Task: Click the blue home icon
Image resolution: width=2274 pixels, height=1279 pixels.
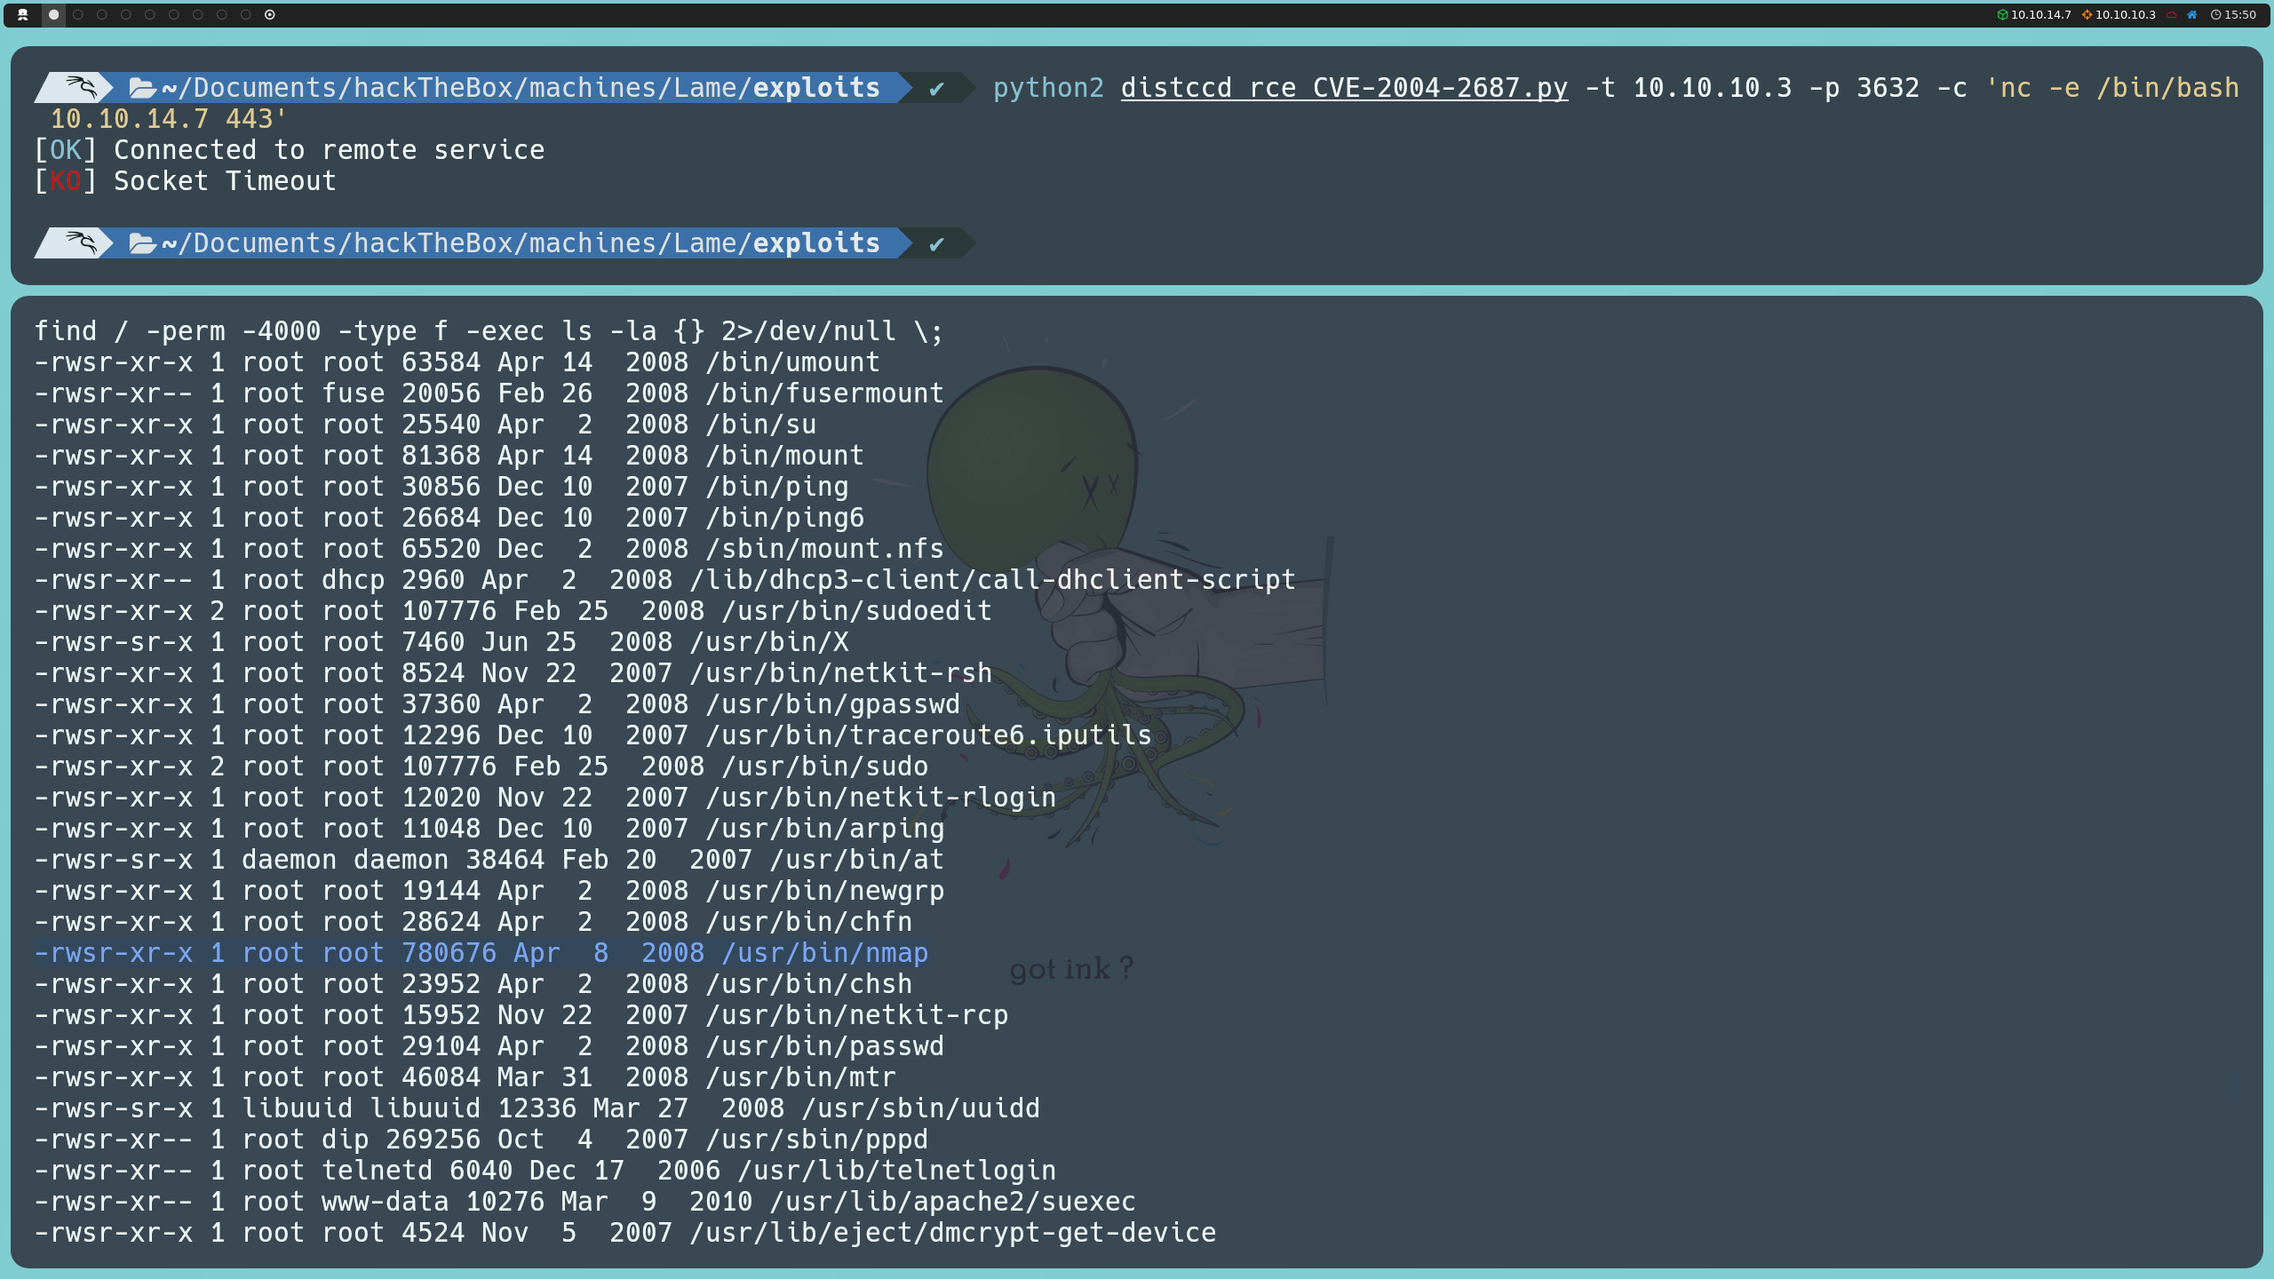Action: 2192,14
